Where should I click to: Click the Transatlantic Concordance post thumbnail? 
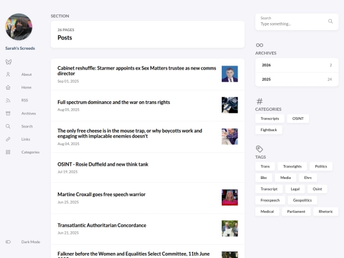[x=230, y=229]
